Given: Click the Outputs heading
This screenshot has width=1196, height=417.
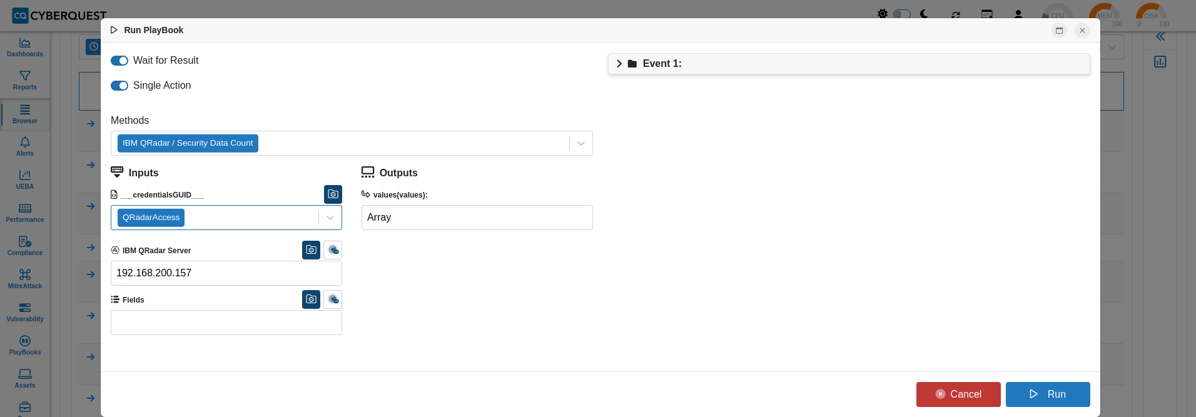Looking at the screenshot, I should point(398,173).
